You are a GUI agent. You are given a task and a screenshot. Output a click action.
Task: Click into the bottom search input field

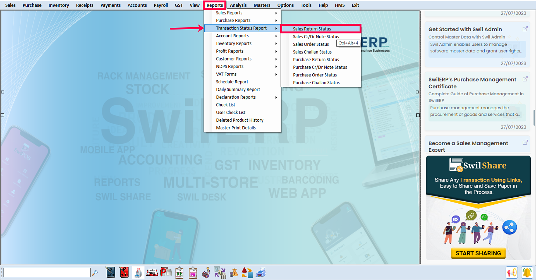coord(47,272)
